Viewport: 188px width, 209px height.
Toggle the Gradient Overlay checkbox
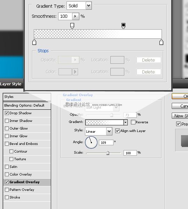(7, 182)
